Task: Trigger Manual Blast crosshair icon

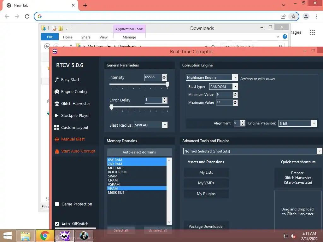Action: (57, 139)
